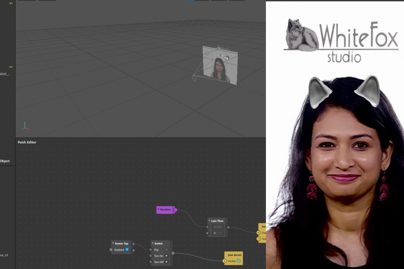
Task: Click the Turn On pulse button in Switch
Action: coord(167,256)
